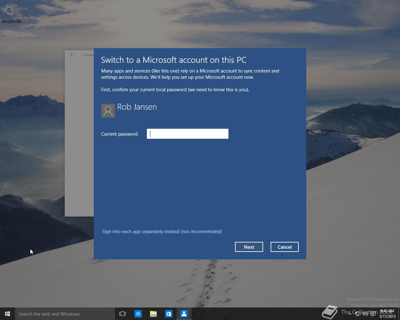This screenshot has width=400, height=320.
Task: Click Rob Jansen's user avatar picture
Action: pyautogui.click(x=108, y=111)
